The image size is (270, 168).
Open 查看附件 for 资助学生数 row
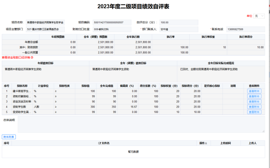pyautogui.click(x=254, y=107)
